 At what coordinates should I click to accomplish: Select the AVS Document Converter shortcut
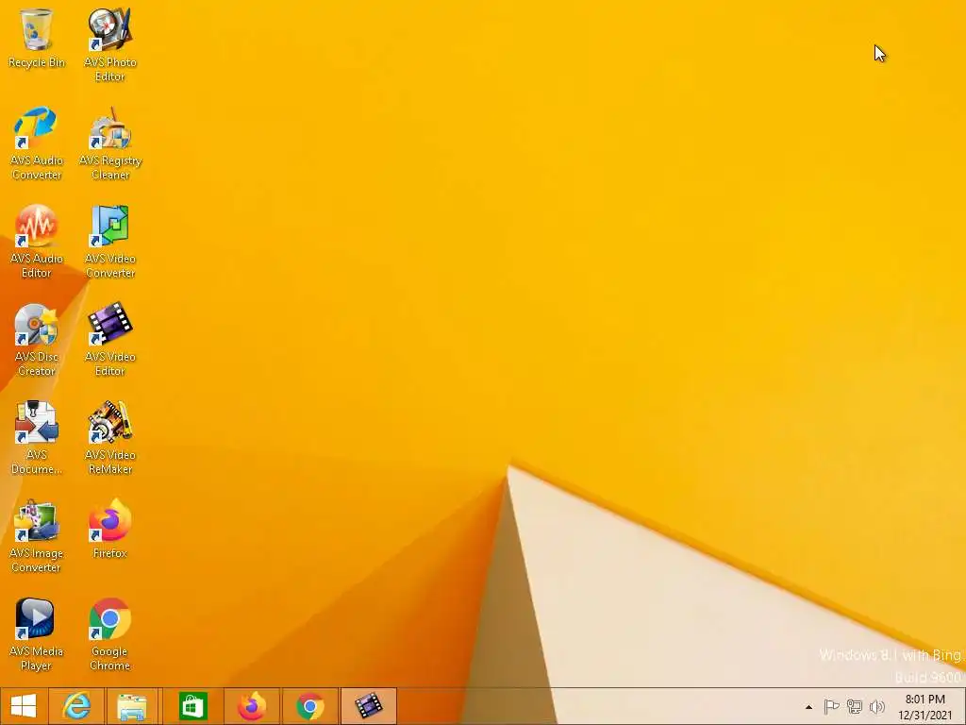[37, 437]
